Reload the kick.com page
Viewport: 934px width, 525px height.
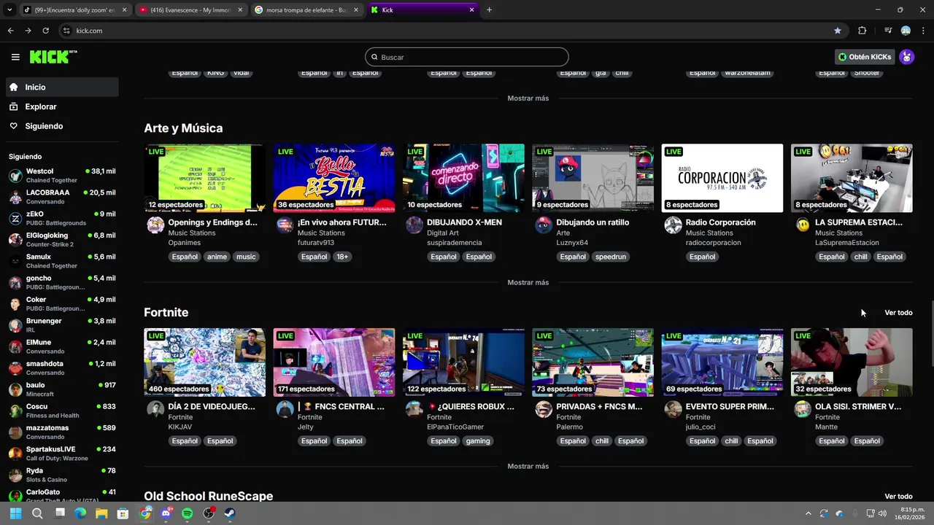coord(45,31)
